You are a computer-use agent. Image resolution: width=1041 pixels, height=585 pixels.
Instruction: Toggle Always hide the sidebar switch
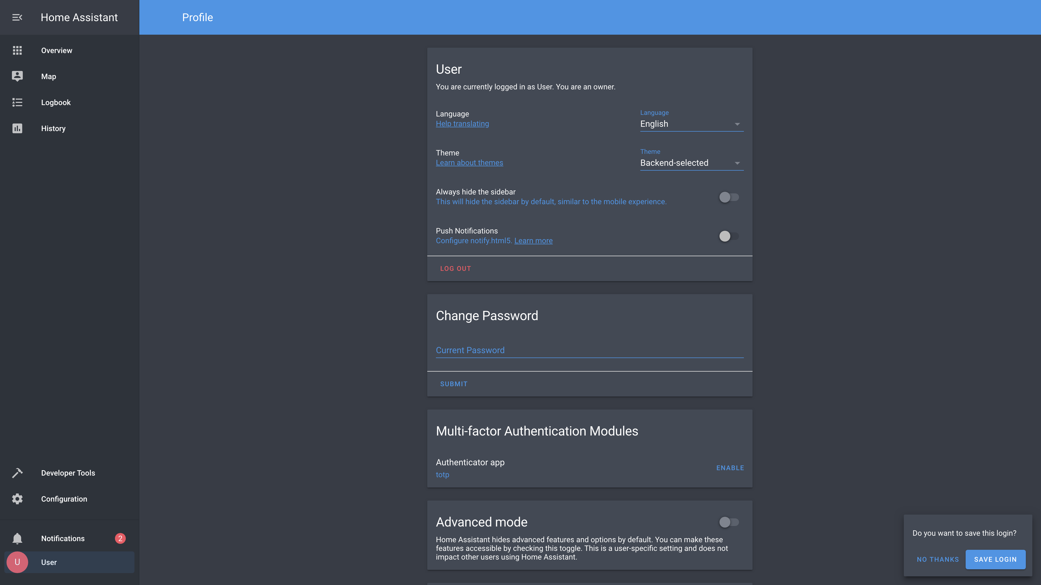click(729, 197)
